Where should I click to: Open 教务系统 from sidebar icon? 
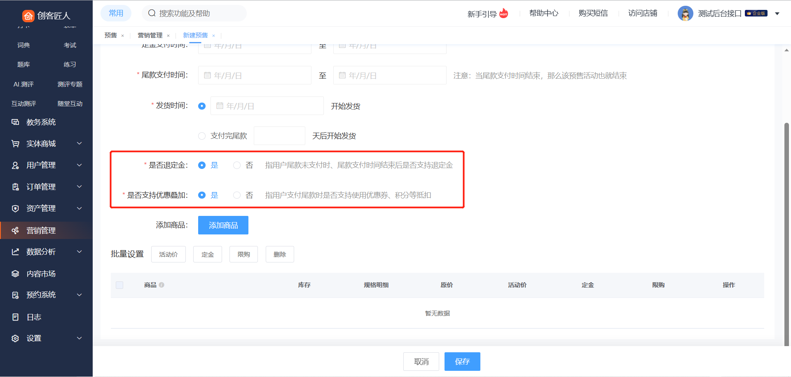coord(15,122)
